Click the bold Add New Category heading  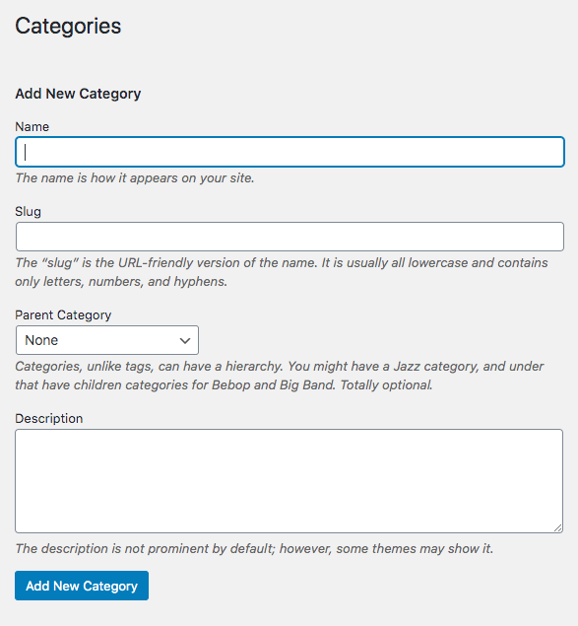(78, 94)
